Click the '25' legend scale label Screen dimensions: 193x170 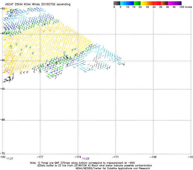coord(147,7)
